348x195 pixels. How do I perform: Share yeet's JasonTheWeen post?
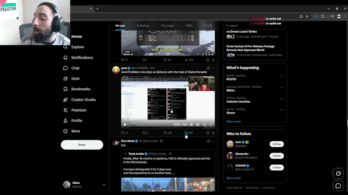pos(213,133)
